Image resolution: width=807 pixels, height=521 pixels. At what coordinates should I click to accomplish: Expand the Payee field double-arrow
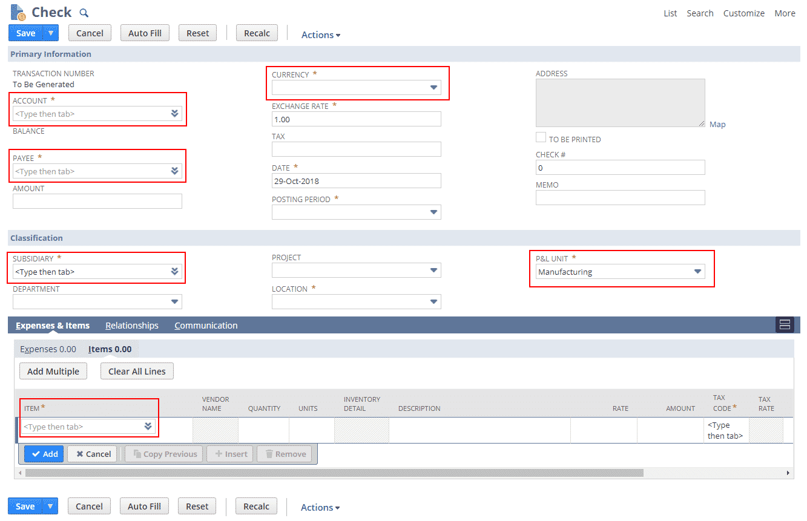click(174, 171)
